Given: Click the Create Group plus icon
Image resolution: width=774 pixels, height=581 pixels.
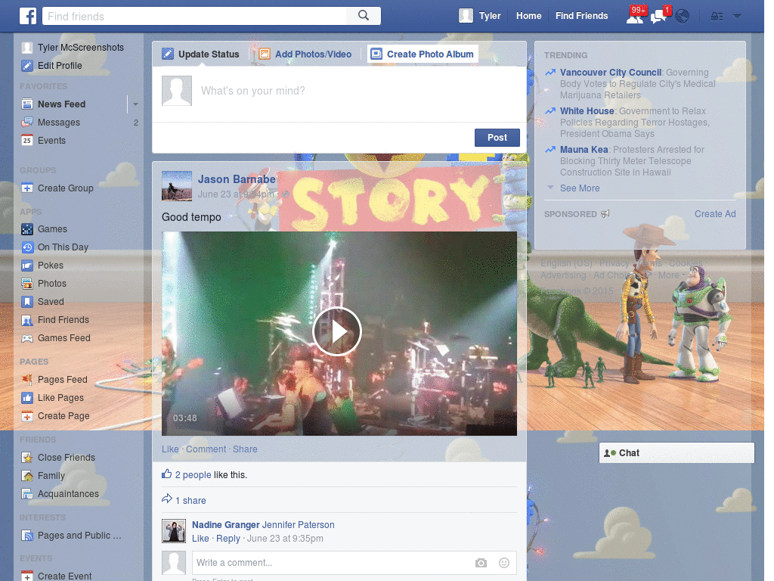Looking at the screenshot, I should 27,188.
